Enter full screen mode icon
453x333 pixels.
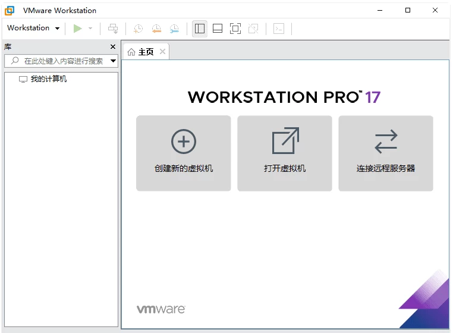235,29
